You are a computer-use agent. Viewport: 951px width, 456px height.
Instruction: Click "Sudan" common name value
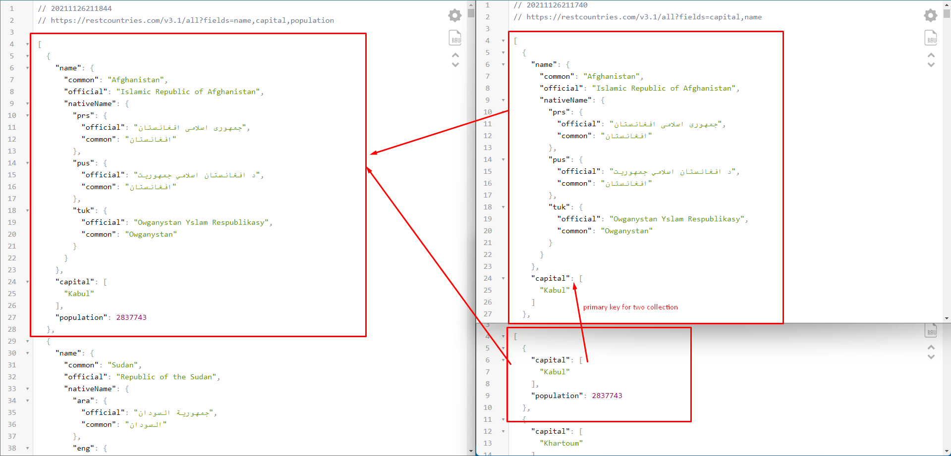coord(123,365)
